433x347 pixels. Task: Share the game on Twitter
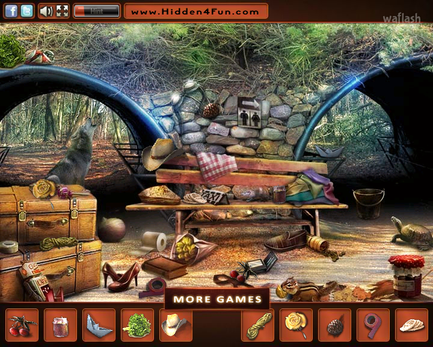pyautogui.click(x=26, y=11)
